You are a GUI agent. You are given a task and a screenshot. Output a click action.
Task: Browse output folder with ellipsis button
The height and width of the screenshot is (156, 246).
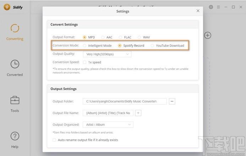(x=172, y=101)
